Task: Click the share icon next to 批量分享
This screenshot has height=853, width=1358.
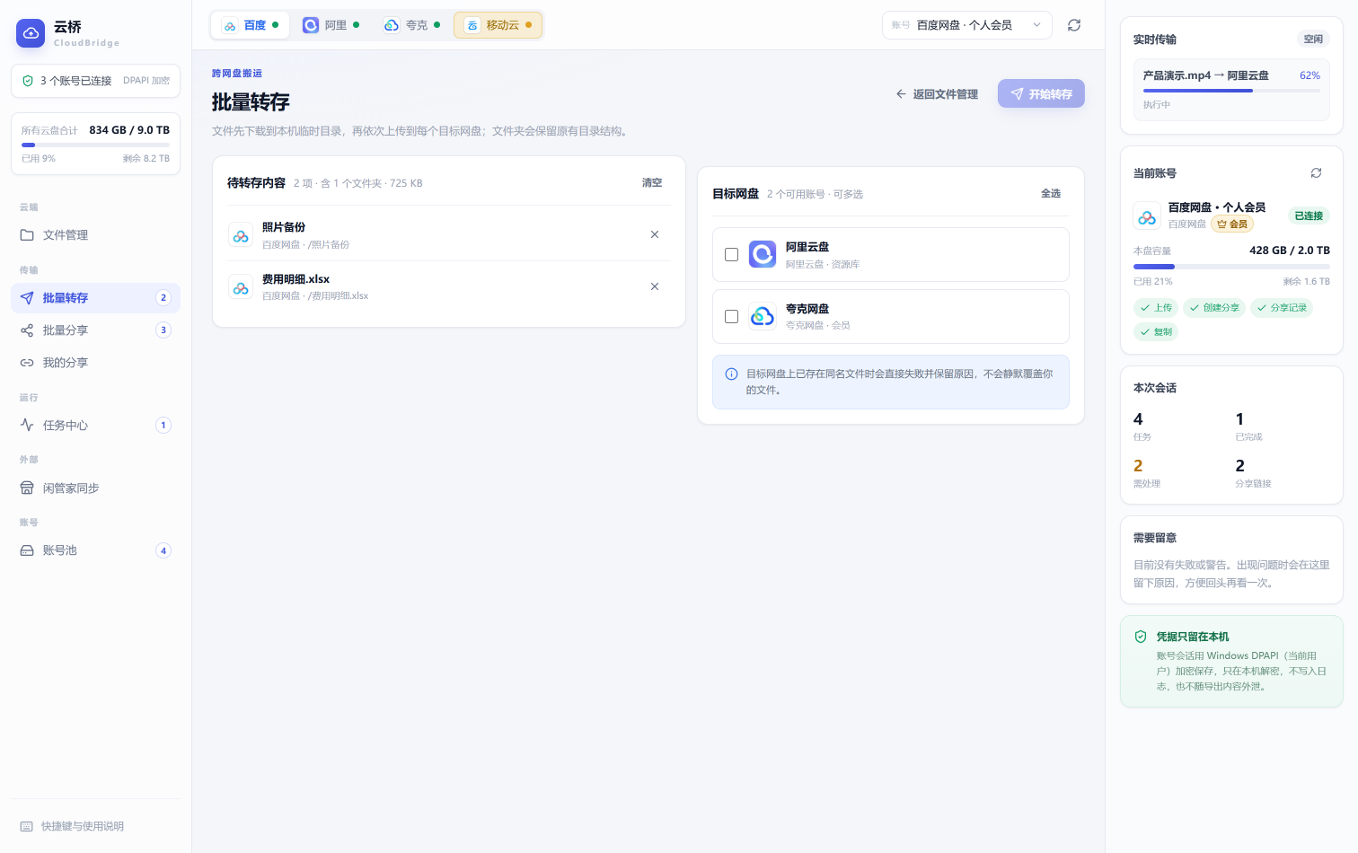Action: (27, 330)
